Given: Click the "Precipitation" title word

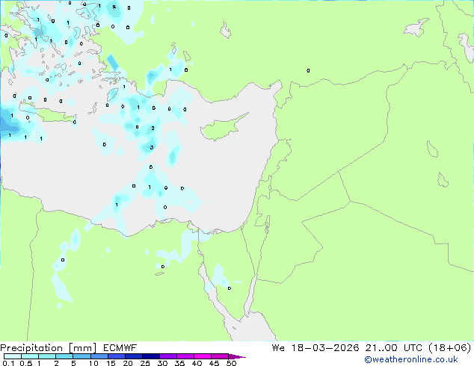Looking at the screenshot, I should 31,348.
